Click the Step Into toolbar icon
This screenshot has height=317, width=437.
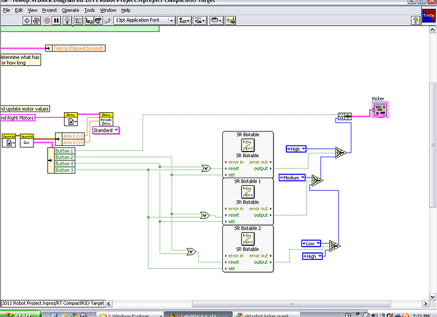(x=89, y=20)
